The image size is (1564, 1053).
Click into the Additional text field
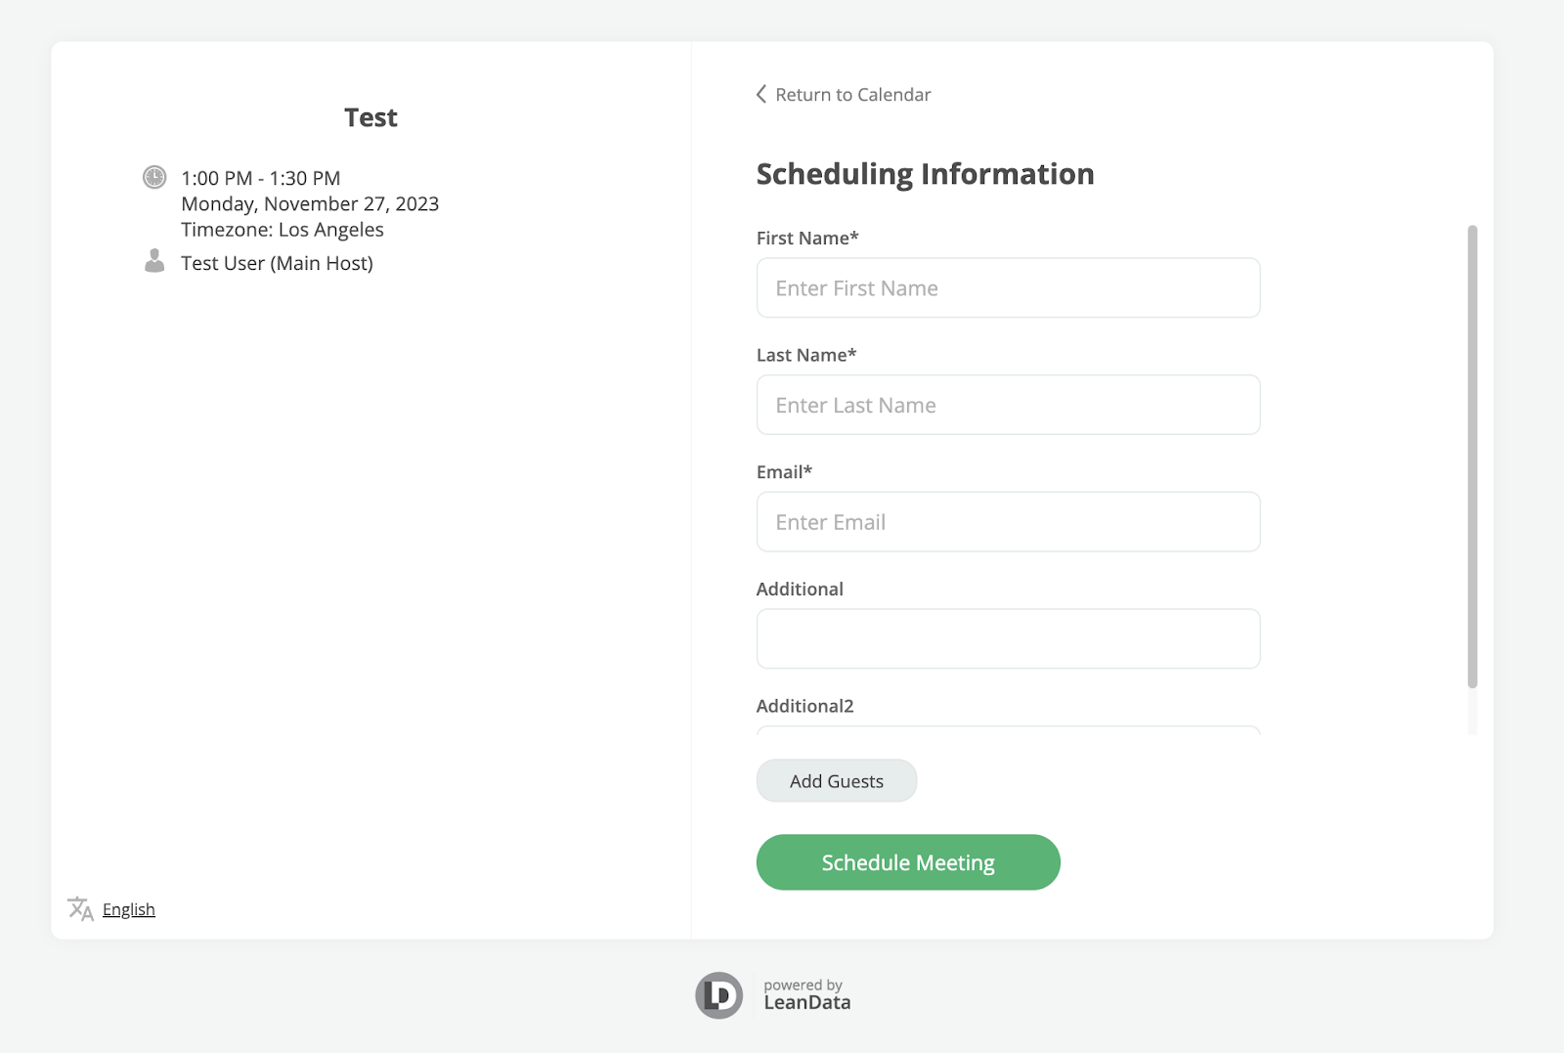(1008, 638)
